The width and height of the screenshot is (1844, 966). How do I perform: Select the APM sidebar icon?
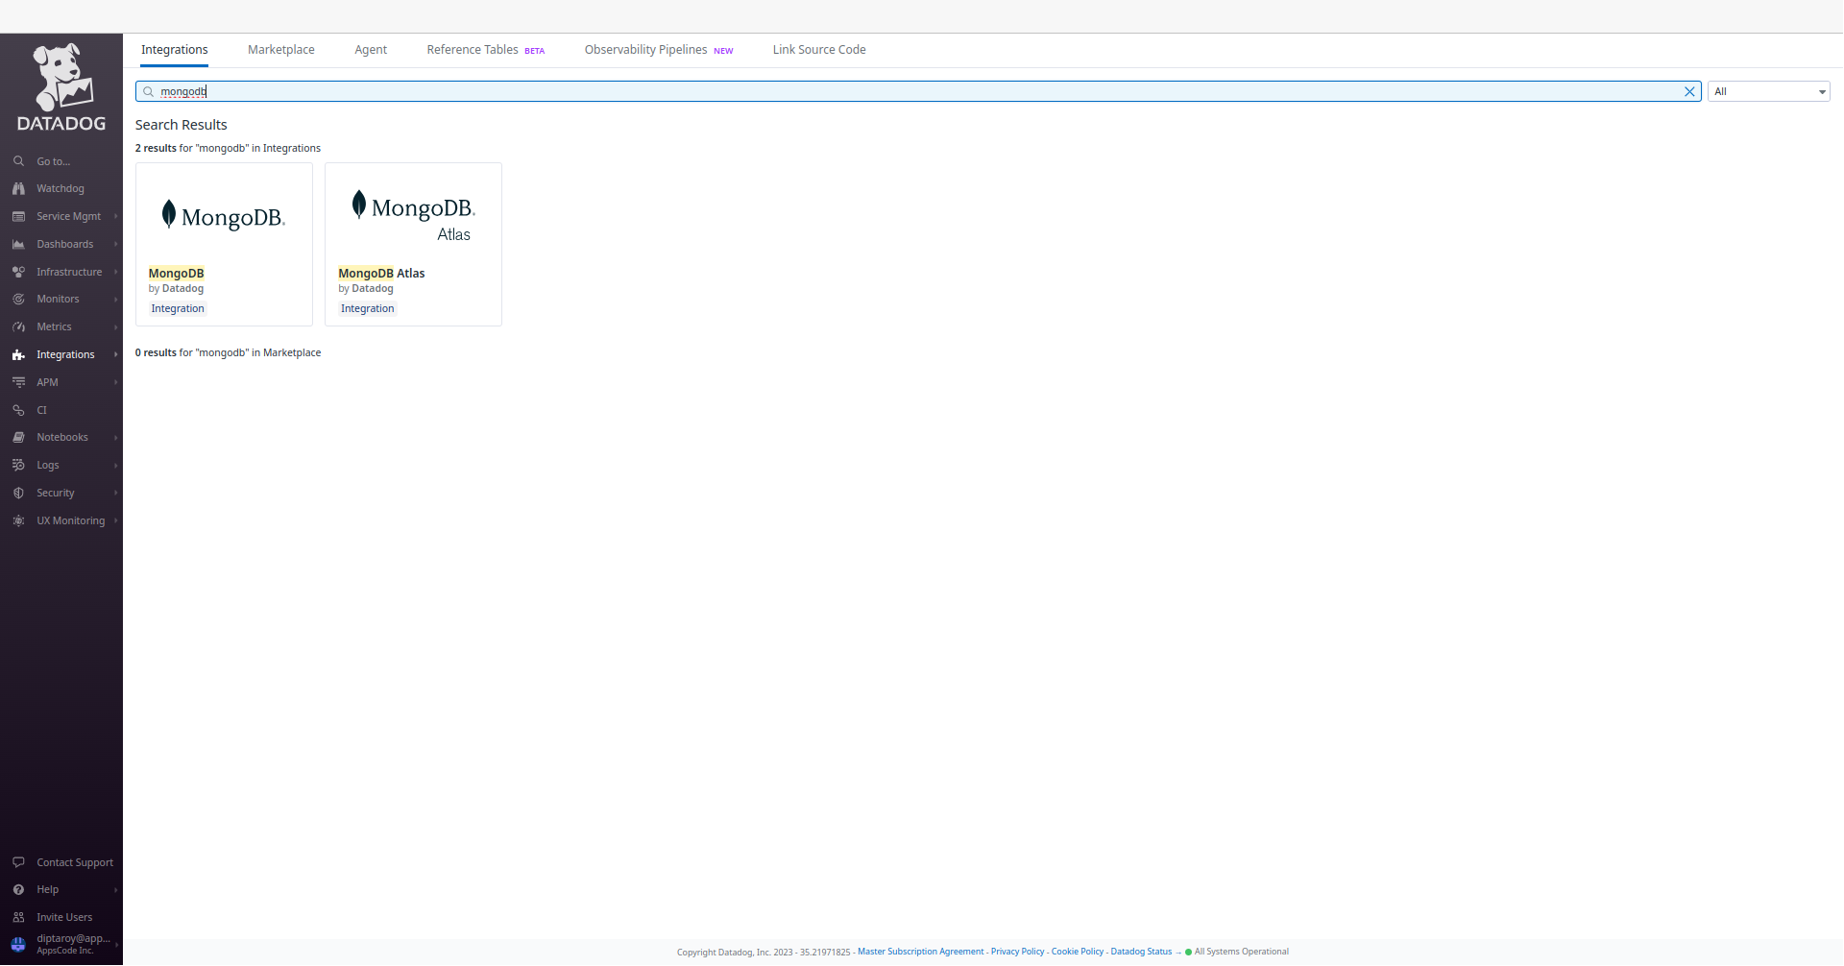[x=19, y=381]
